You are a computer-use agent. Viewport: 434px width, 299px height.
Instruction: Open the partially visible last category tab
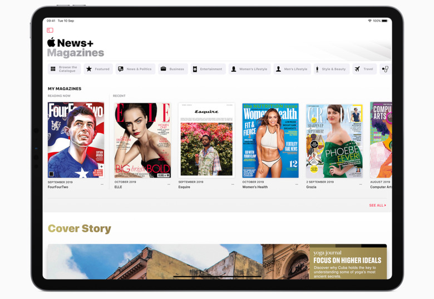coord(385,69)
